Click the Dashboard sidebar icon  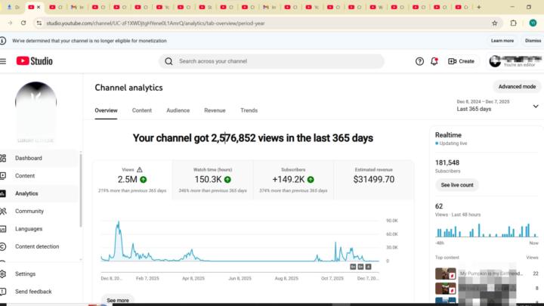pyautogui.click(x=3, y=158)
